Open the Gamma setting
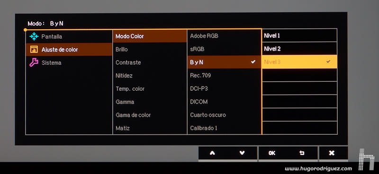Screen dimensions: 379x174 coord(150,102)
